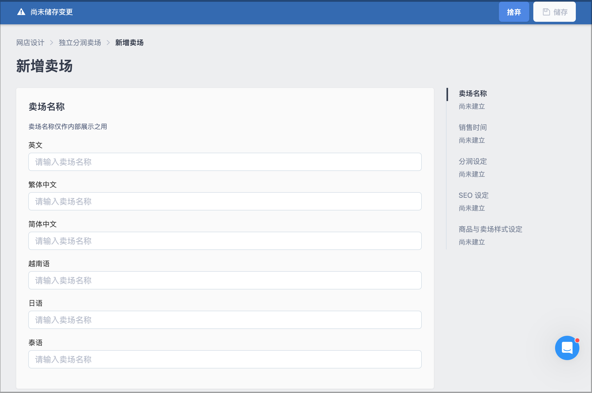Click the chevron after 网店设计 breadcrumb
The width and height of the screenshot is (592, 393).
tap(52, 43)
